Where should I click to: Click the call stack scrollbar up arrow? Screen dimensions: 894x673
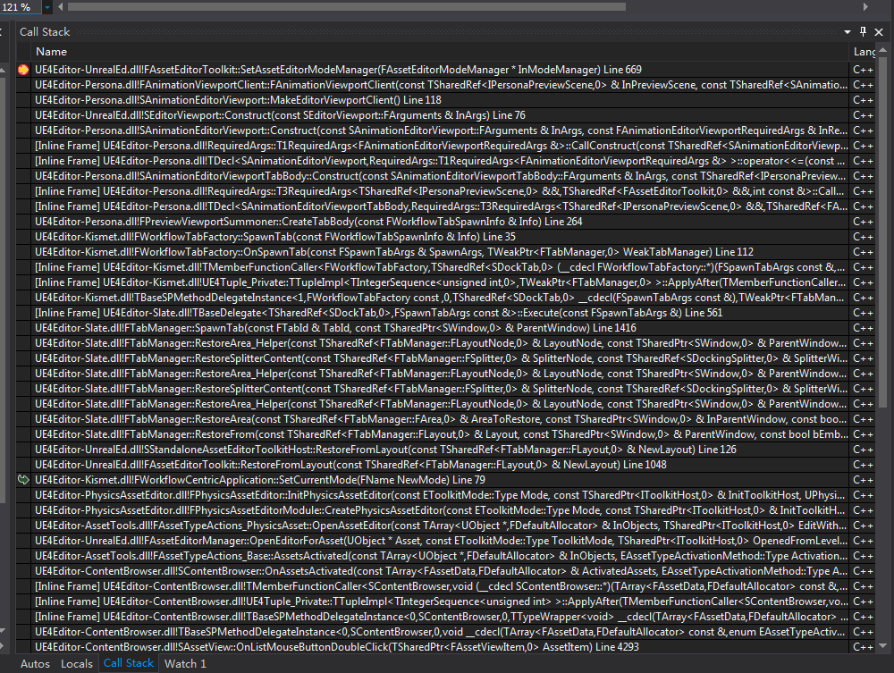click(x=883, y=51)
